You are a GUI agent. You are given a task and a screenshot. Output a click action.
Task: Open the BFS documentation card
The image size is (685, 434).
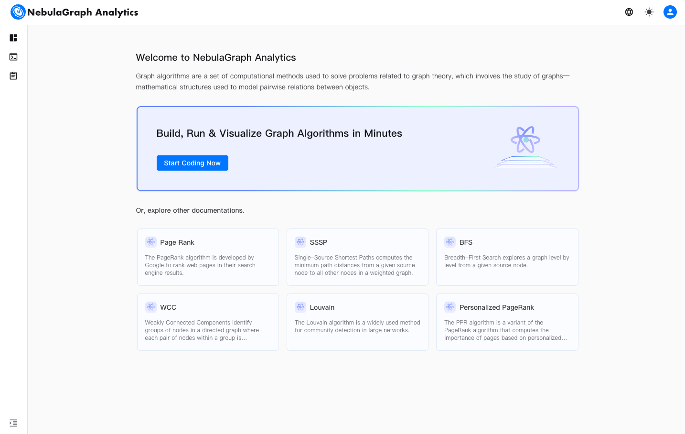coord(507,257)
